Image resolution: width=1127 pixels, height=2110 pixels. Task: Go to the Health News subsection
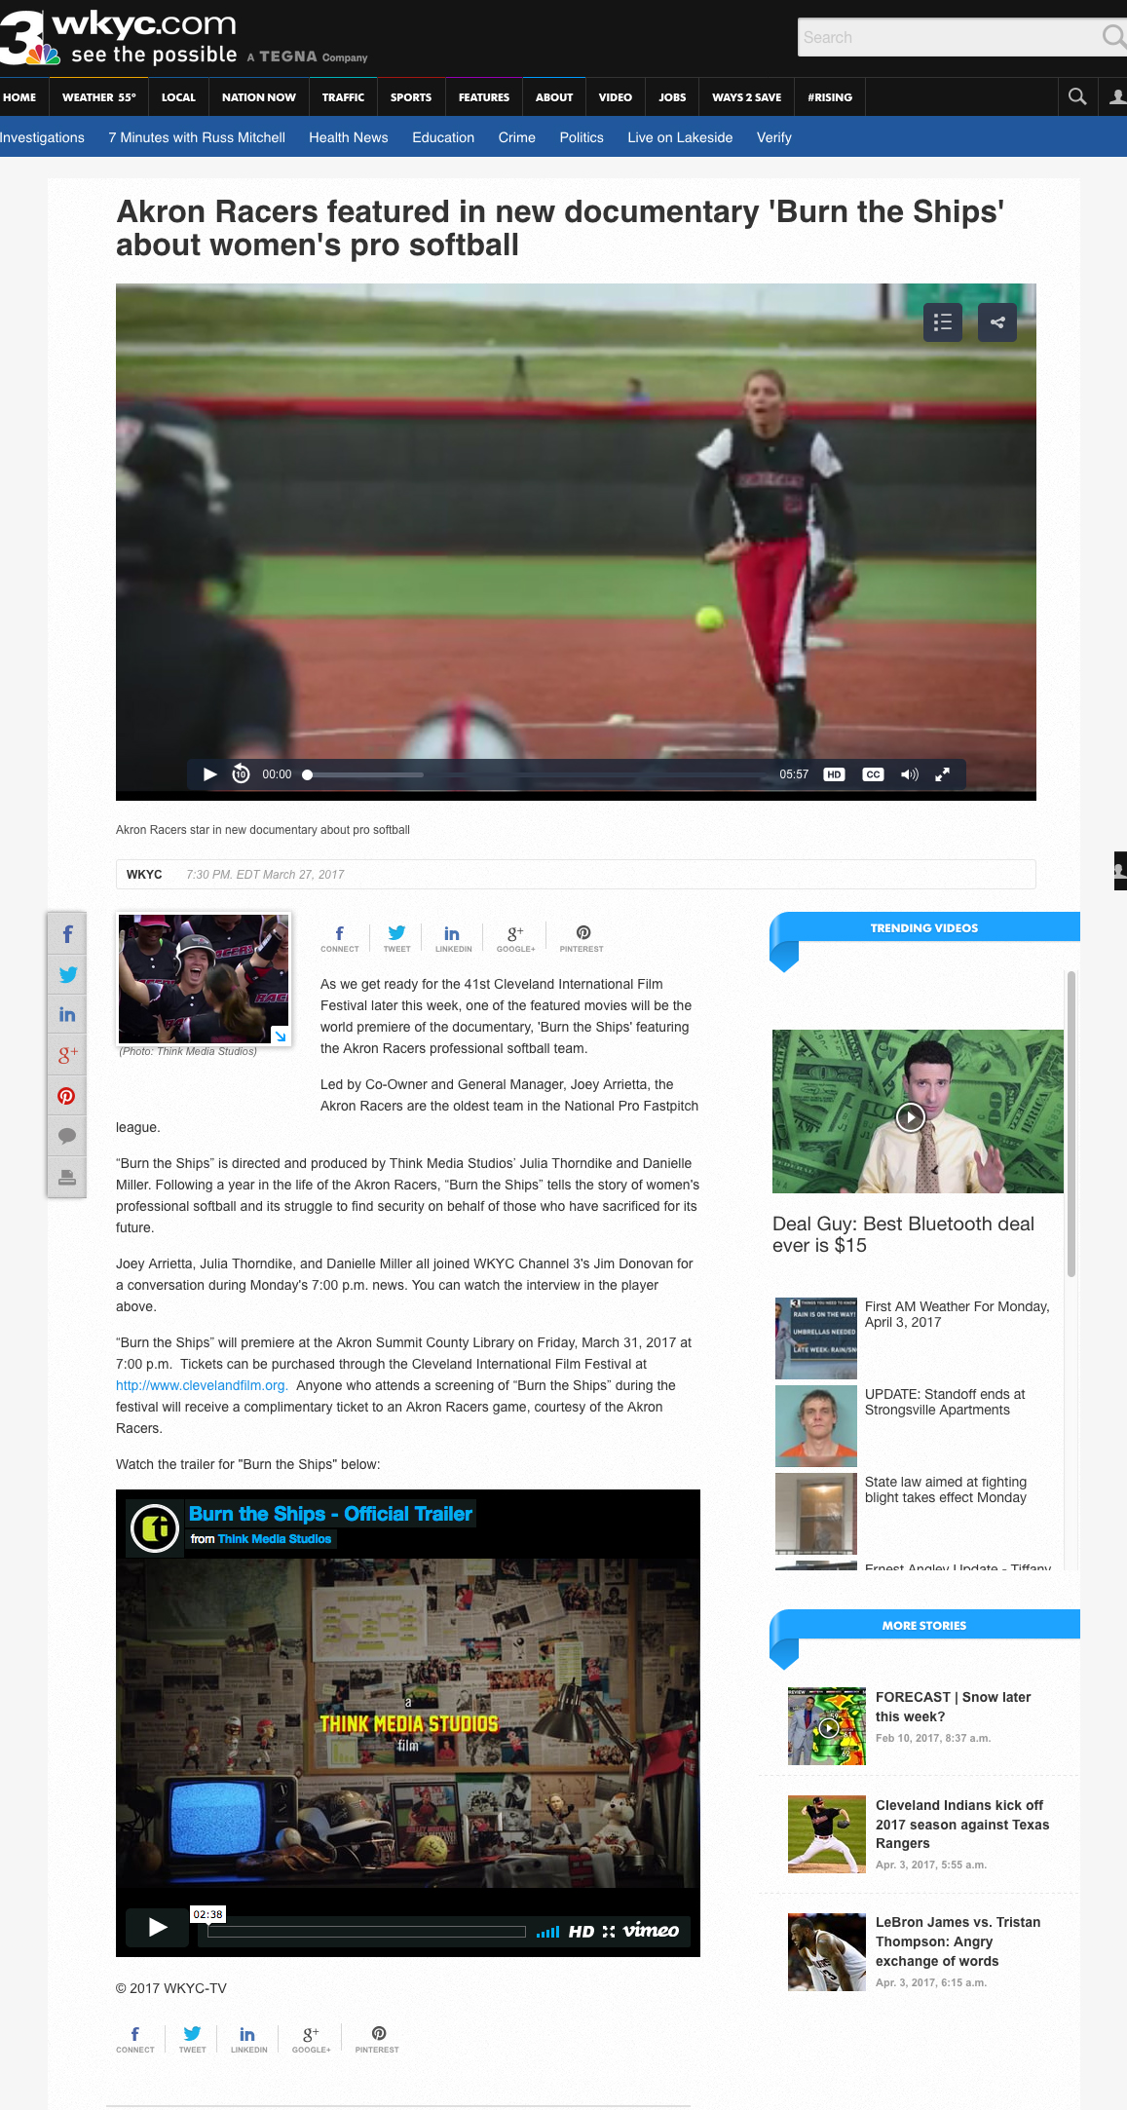click(x=349, y=137)
